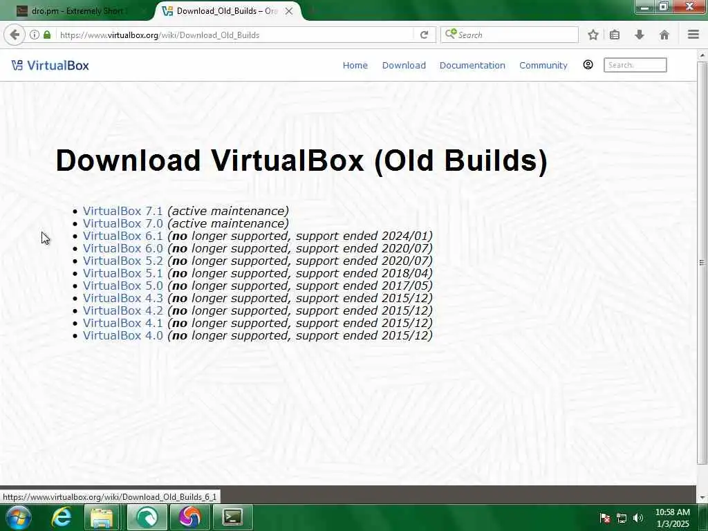
Task: Open the user account icon on VirtualBox site
Action: 588,65
